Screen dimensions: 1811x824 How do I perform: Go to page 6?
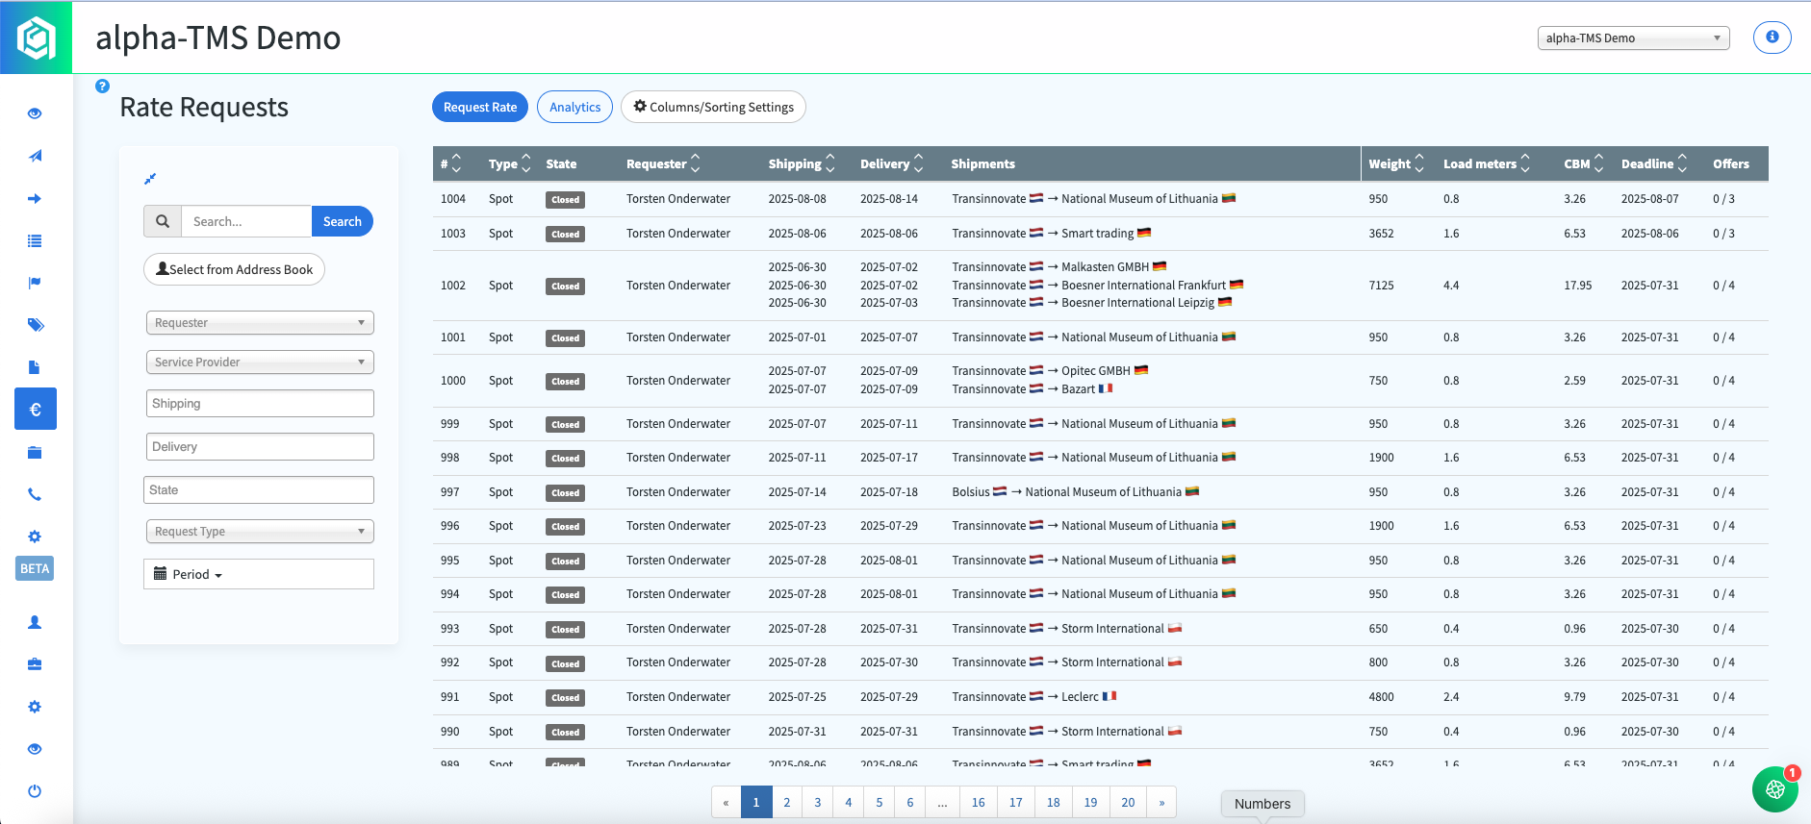pyautogui.click(x=910, y=802)
